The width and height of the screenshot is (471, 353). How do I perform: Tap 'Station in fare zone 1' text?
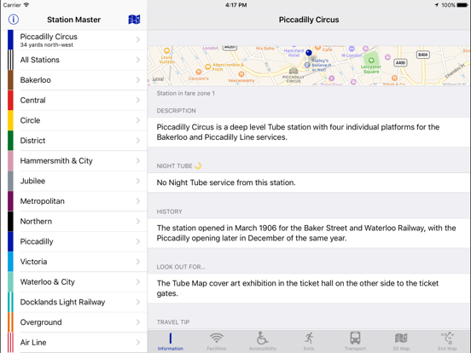point(186,93)
